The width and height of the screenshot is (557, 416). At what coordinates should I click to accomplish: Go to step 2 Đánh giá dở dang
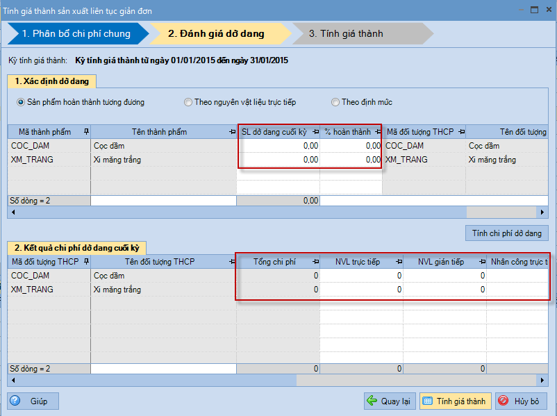220,34
